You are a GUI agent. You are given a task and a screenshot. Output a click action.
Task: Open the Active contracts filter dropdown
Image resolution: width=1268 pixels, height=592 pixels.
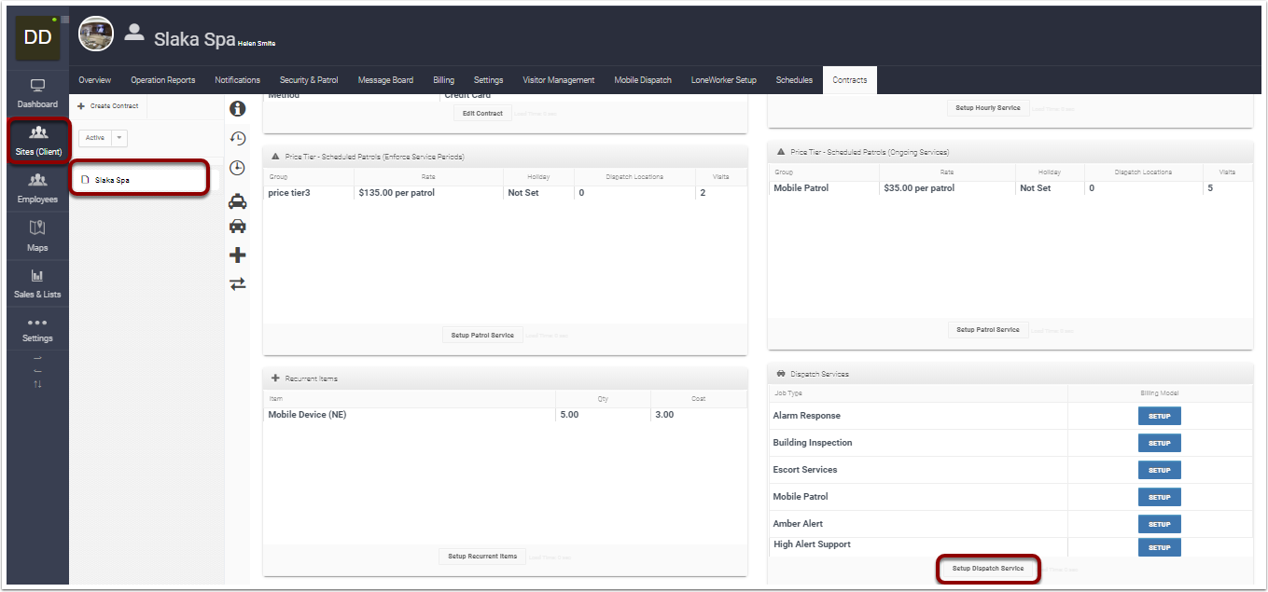click(117, 137)
